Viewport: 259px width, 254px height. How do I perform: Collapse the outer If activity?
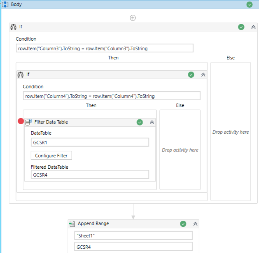coord(253,27)
